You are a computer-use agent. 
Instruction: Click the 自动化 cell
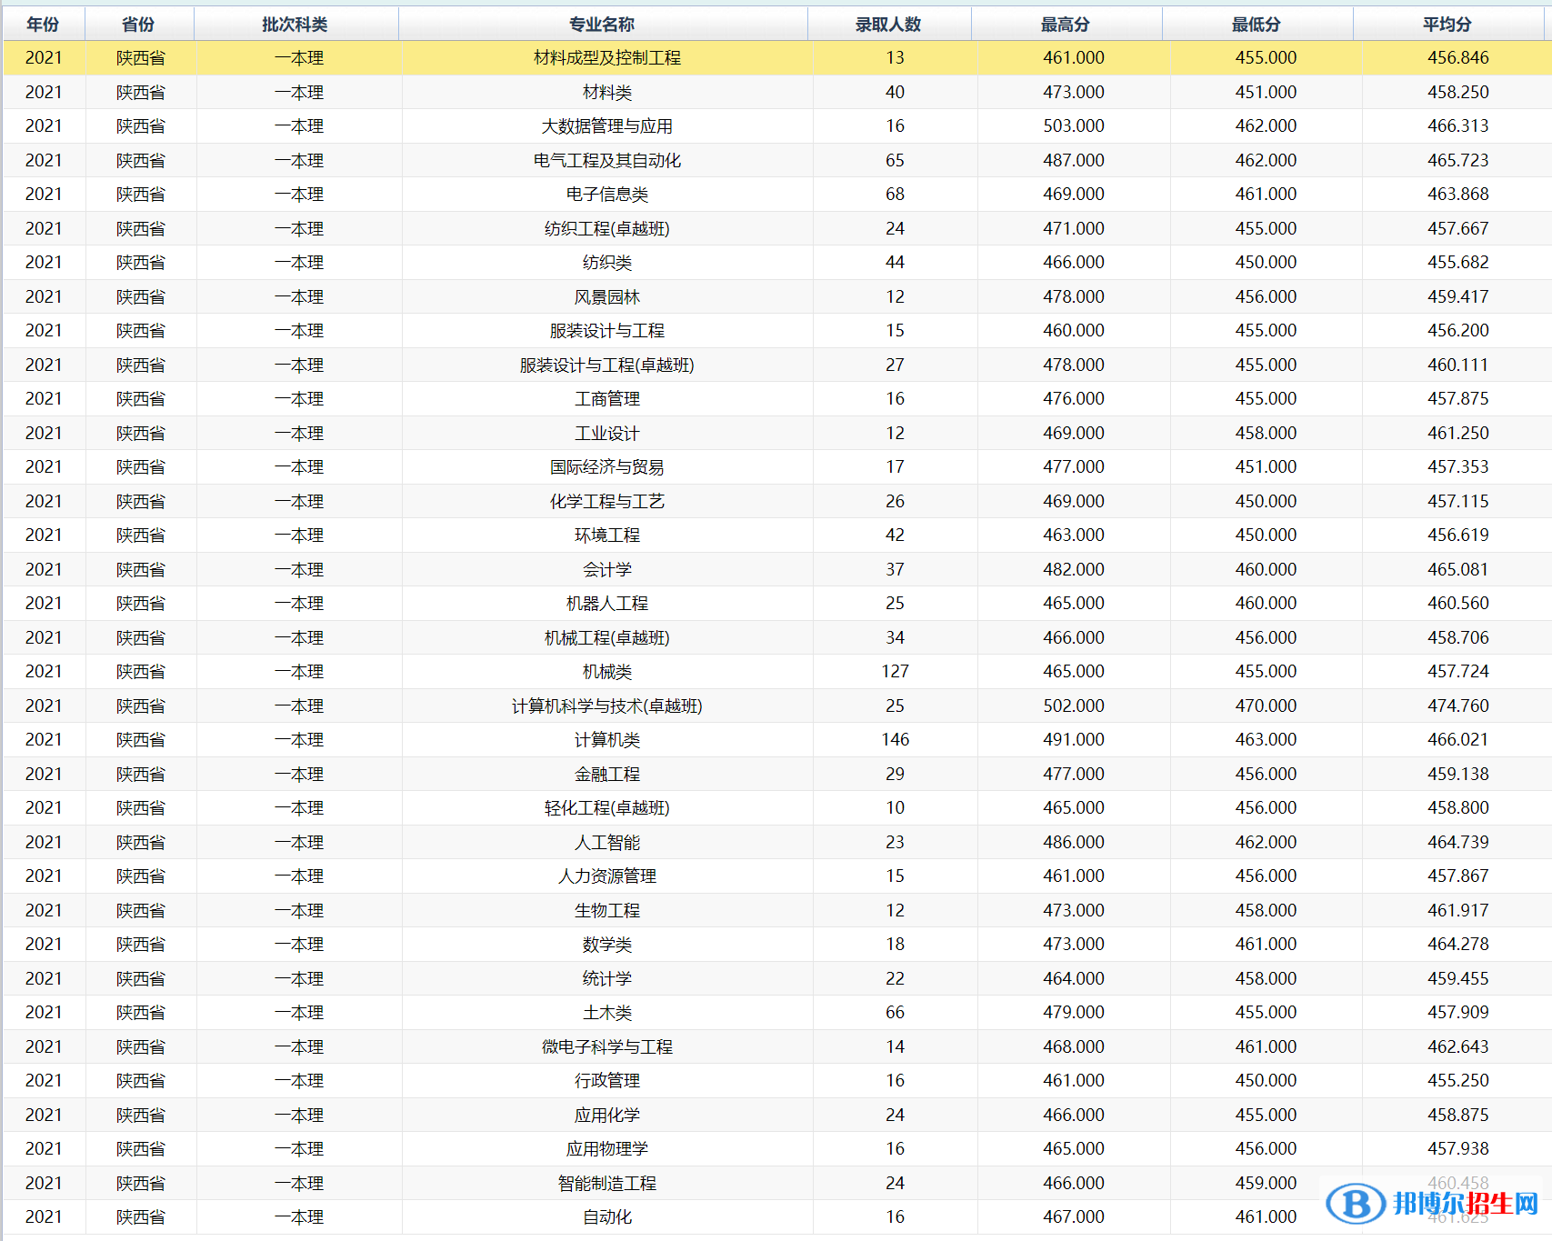point(607,1217)
